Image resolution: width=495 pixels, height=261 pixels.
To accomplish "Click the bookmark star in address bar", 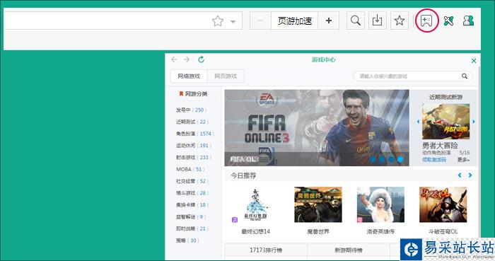I will click(218, 21).
